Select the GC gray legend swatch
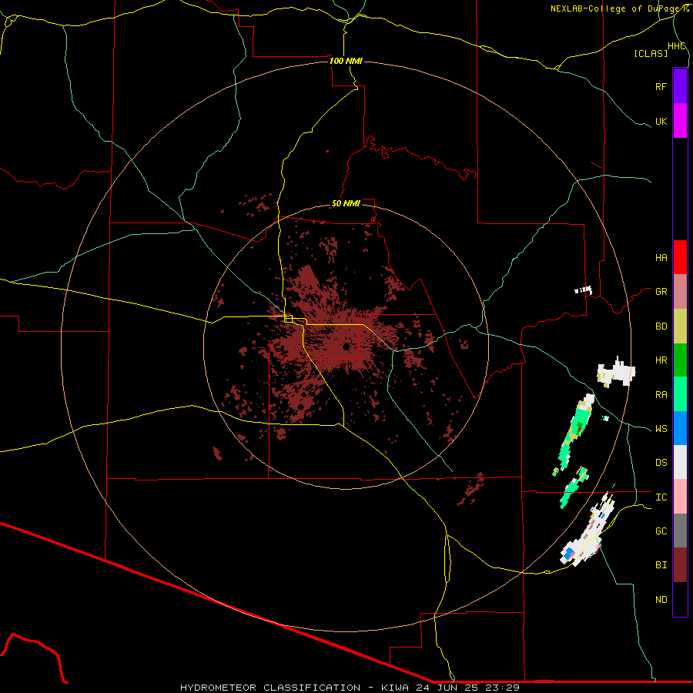This screenshot has height=693, width=693. pyautogui.click(x=680, y=531)
